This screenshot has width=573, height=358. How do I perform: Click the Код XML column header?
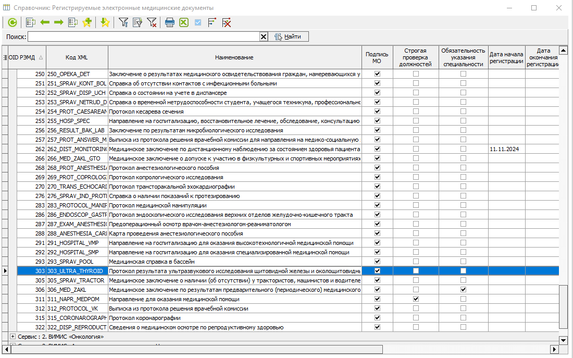77,57
